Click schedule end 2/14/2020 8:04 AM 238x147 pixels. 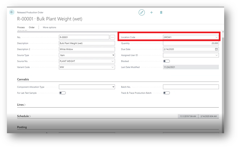tap(209, 116)
